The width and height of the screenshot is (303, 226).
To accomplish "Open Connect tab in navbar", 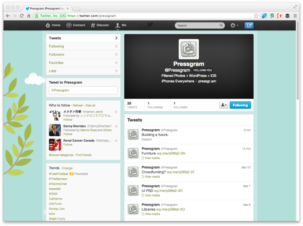I will tap(76, 25).
